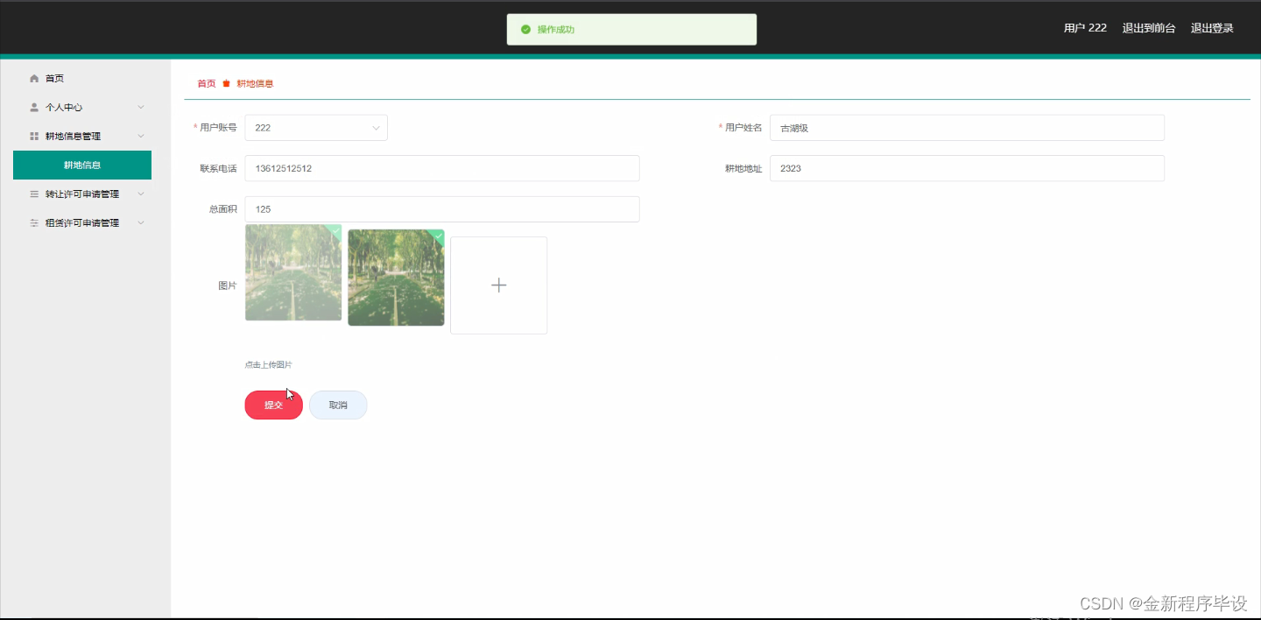Click the success checkmark icon in 操作成功 banner
Screen dimensions: 1261x620
point(525,29)
